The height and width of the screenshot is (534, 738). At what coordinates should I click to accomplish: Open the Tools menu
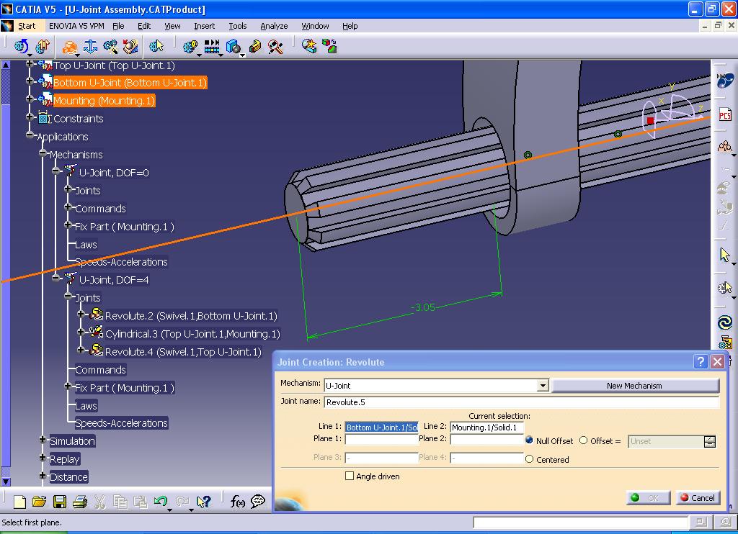coord(237,26)
